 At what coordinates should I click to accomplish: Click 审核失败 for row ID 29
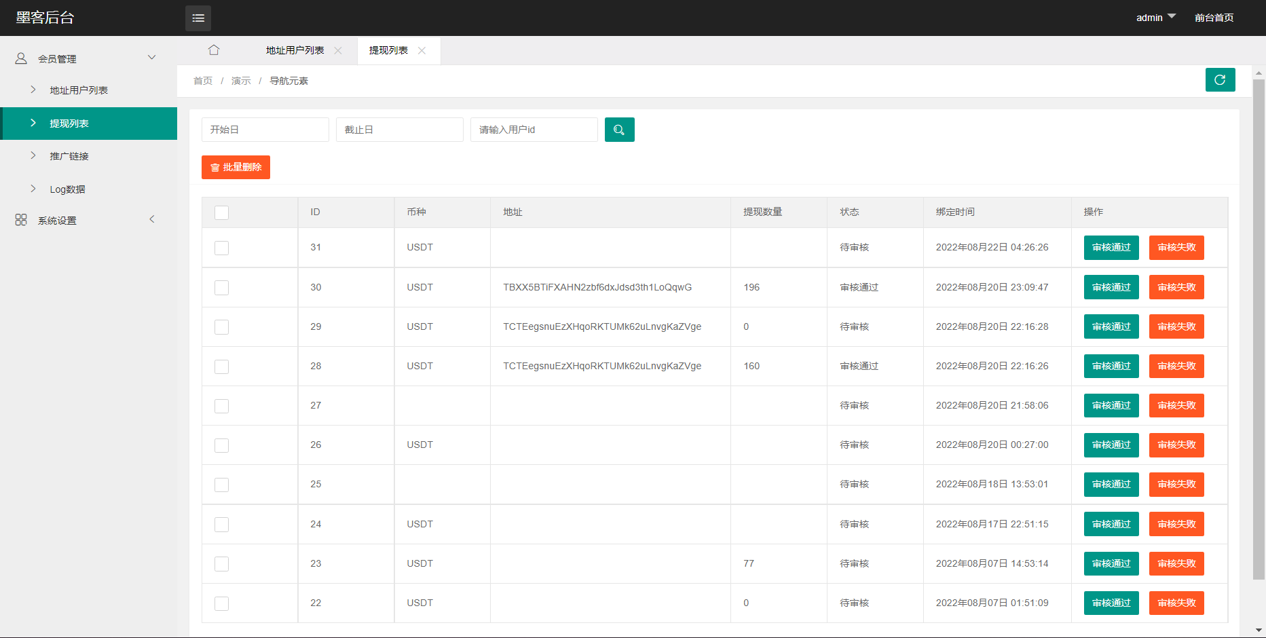pyautogui.click(x=1176, y=326)
